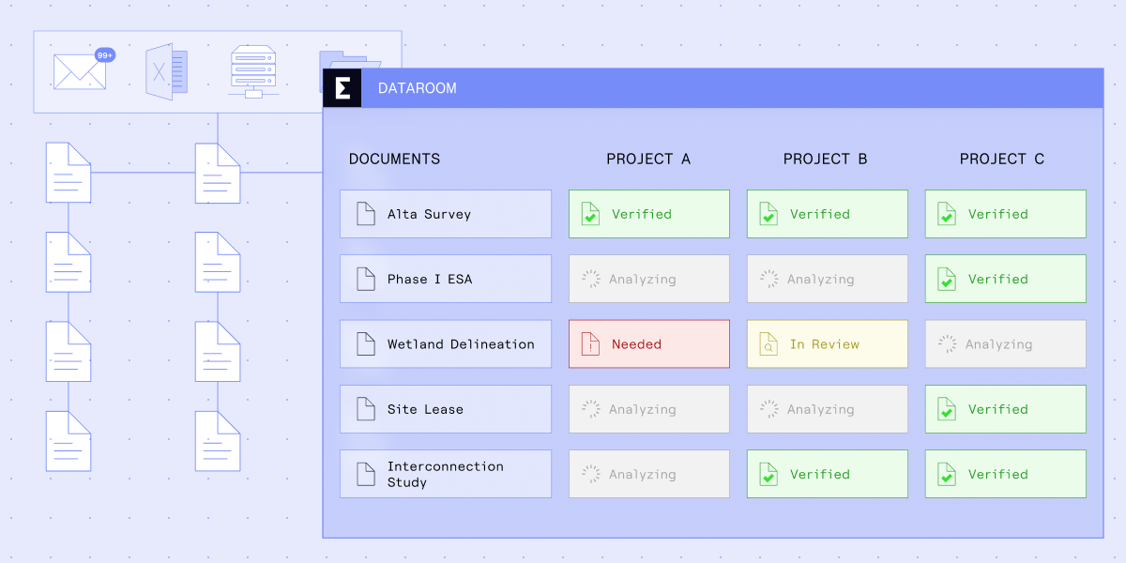Select the Wetland Delineation document row

[446, 344]
